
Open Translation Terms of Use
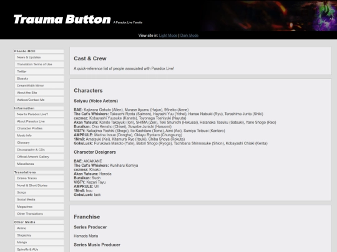(39, 64)
